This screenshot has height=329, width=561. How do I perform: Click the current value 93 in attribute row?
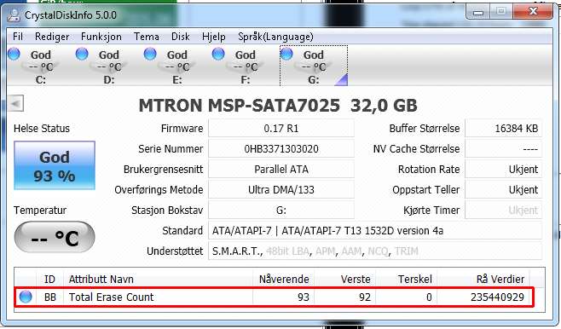click(x=304, y=297)
